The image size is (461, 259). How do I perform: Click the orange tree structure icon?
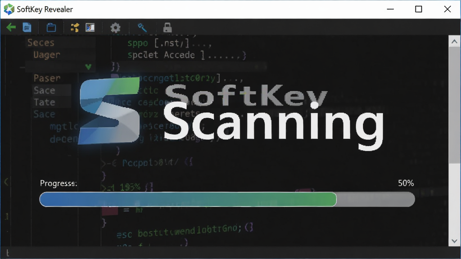tap(75, 27)
